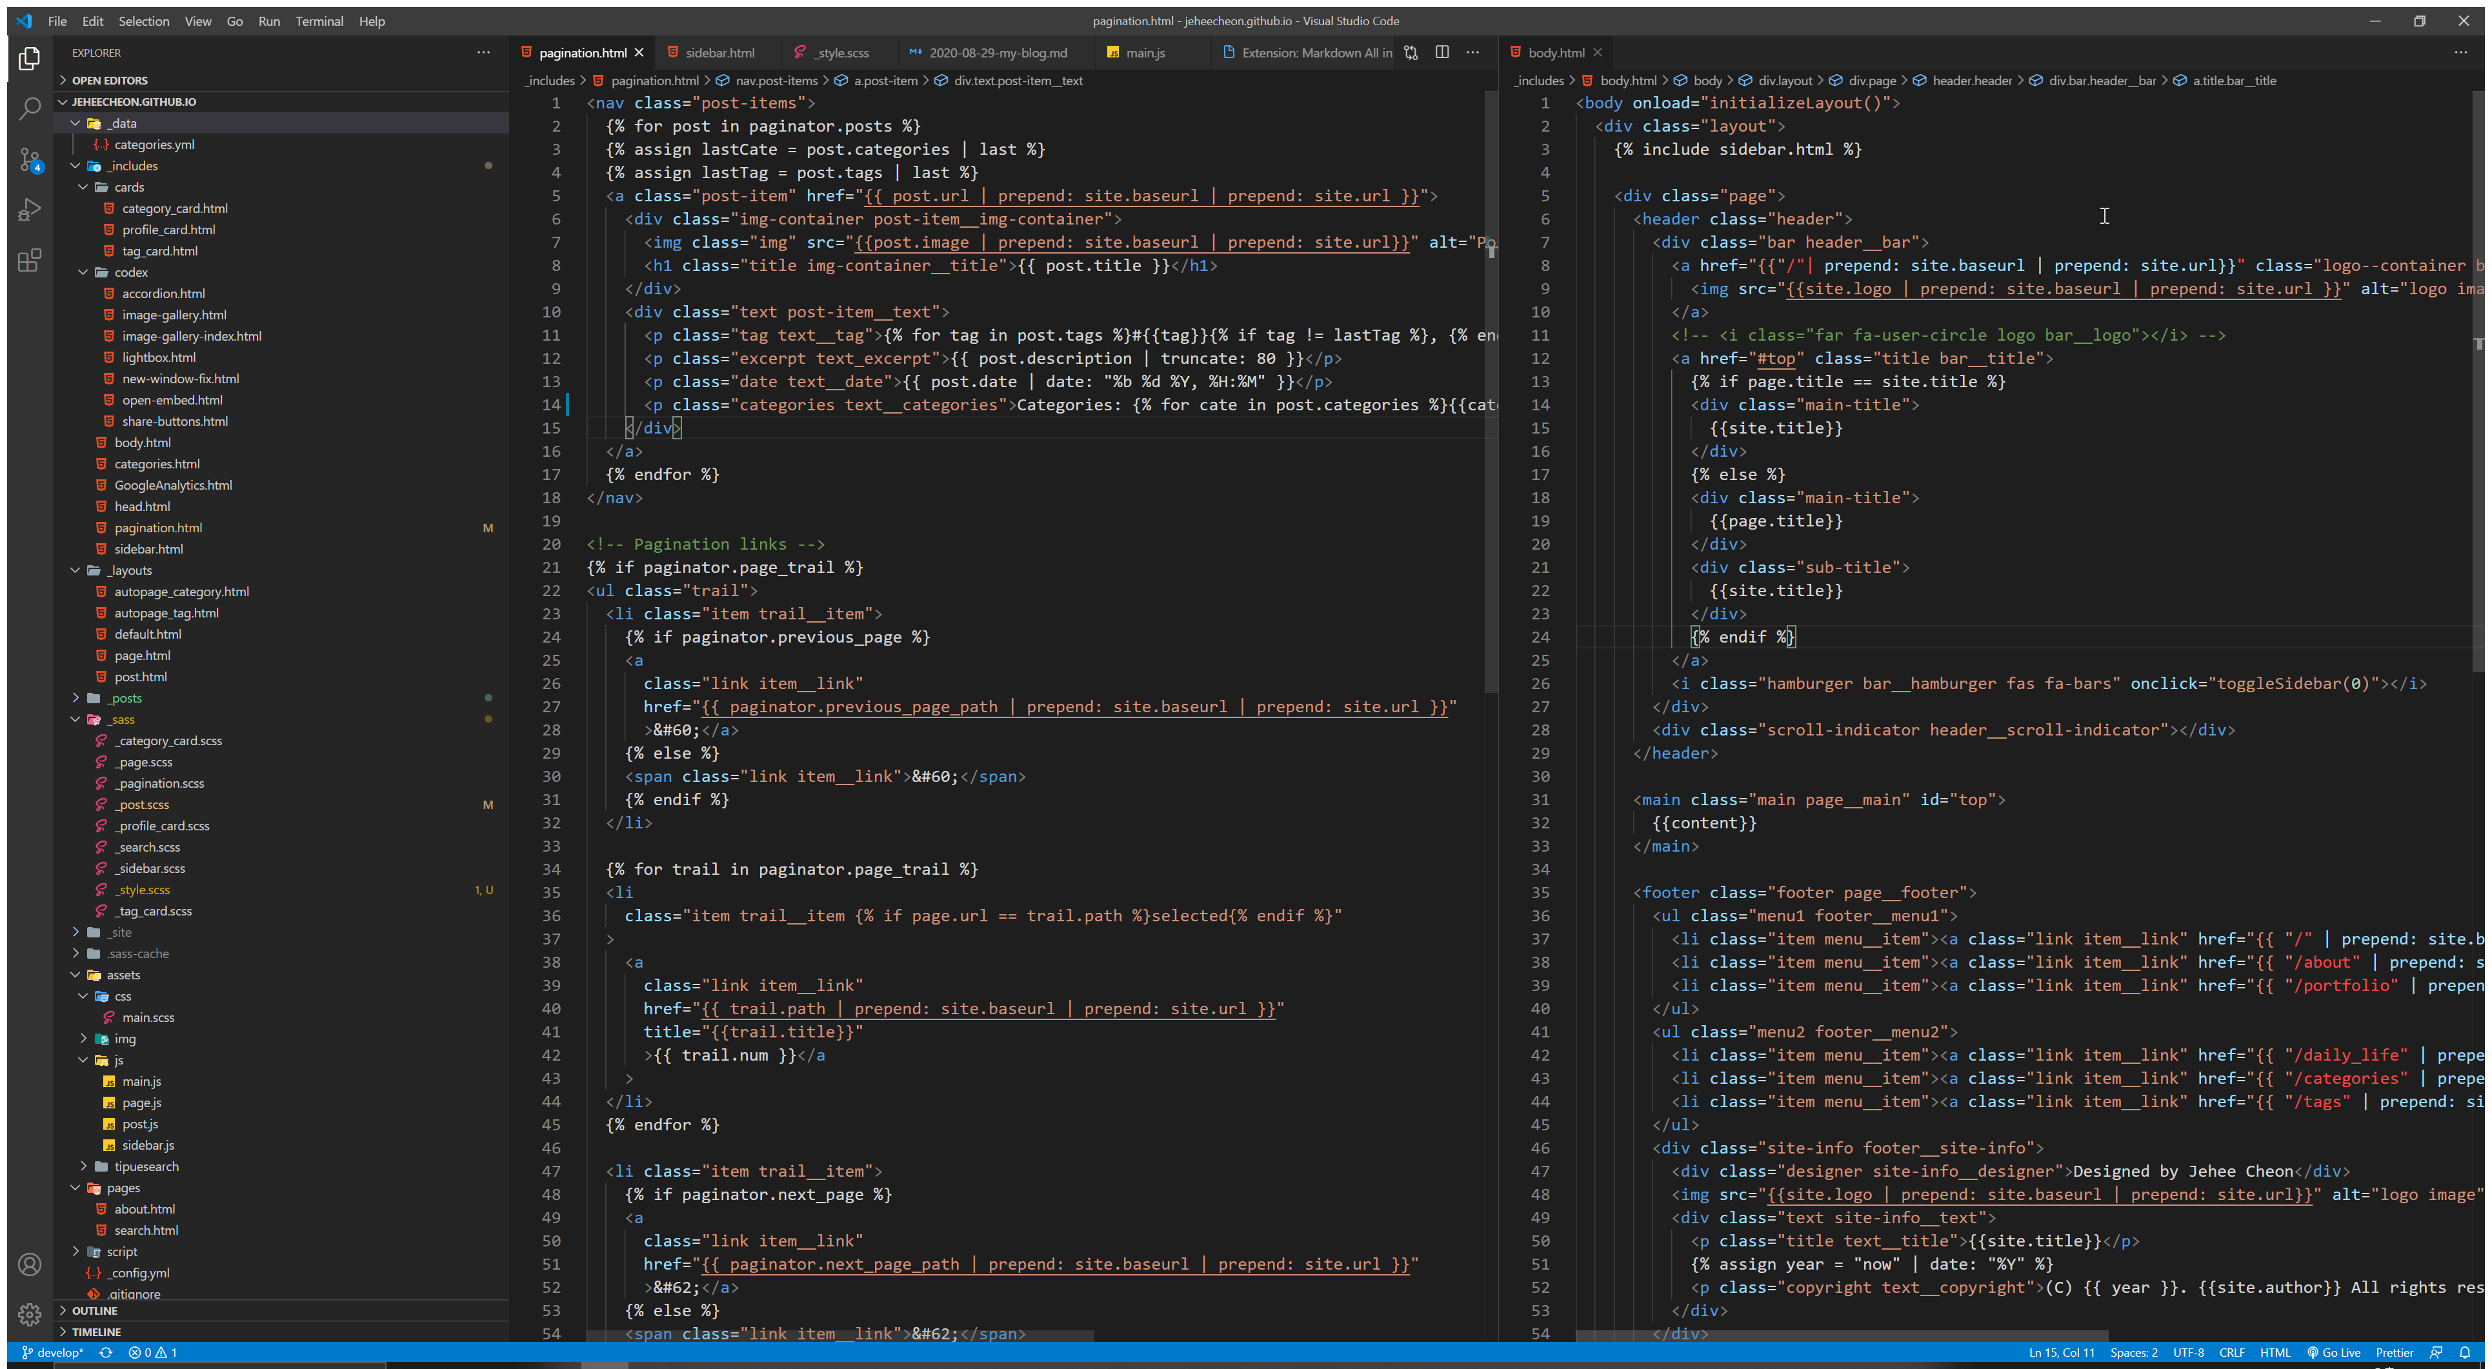Viewport: 2492px width, 1369px height.
Task: Open the File menu
Action: coord(57,20)
